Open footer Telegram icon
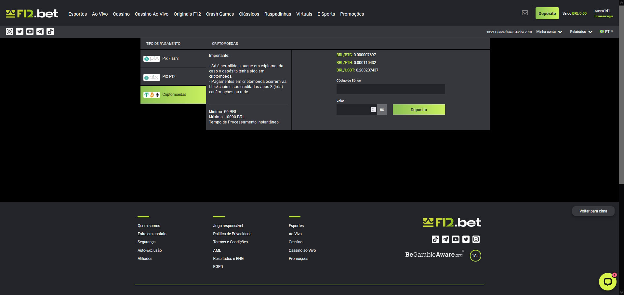The width and height of the screenshot is (624, 295). 445,239
